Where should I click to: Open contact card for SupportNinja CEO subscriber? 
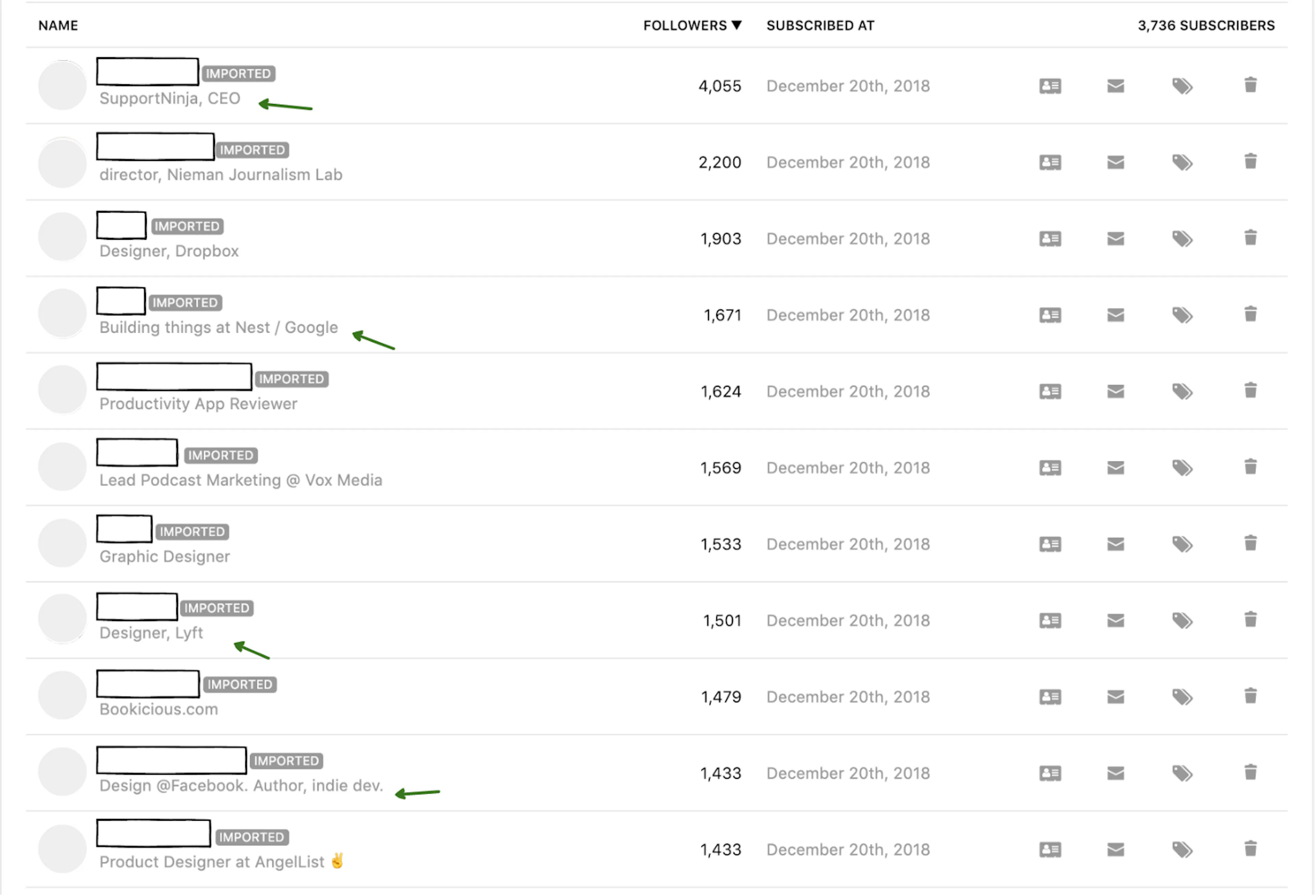(x=1050, y=86)
